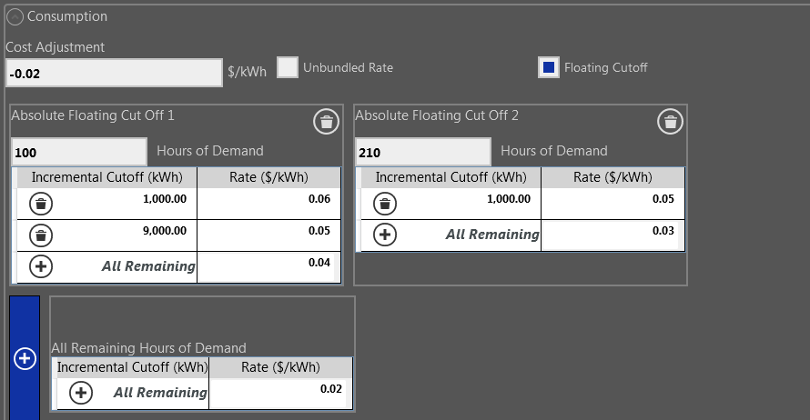
Task: Edit the 100 Hours of Demand field
Action: tap(79, 152)
